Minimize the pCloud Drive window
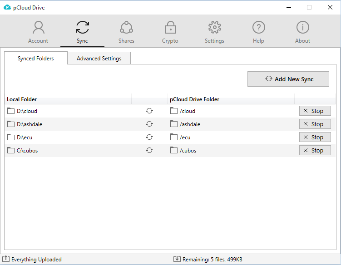 point(289,7)
